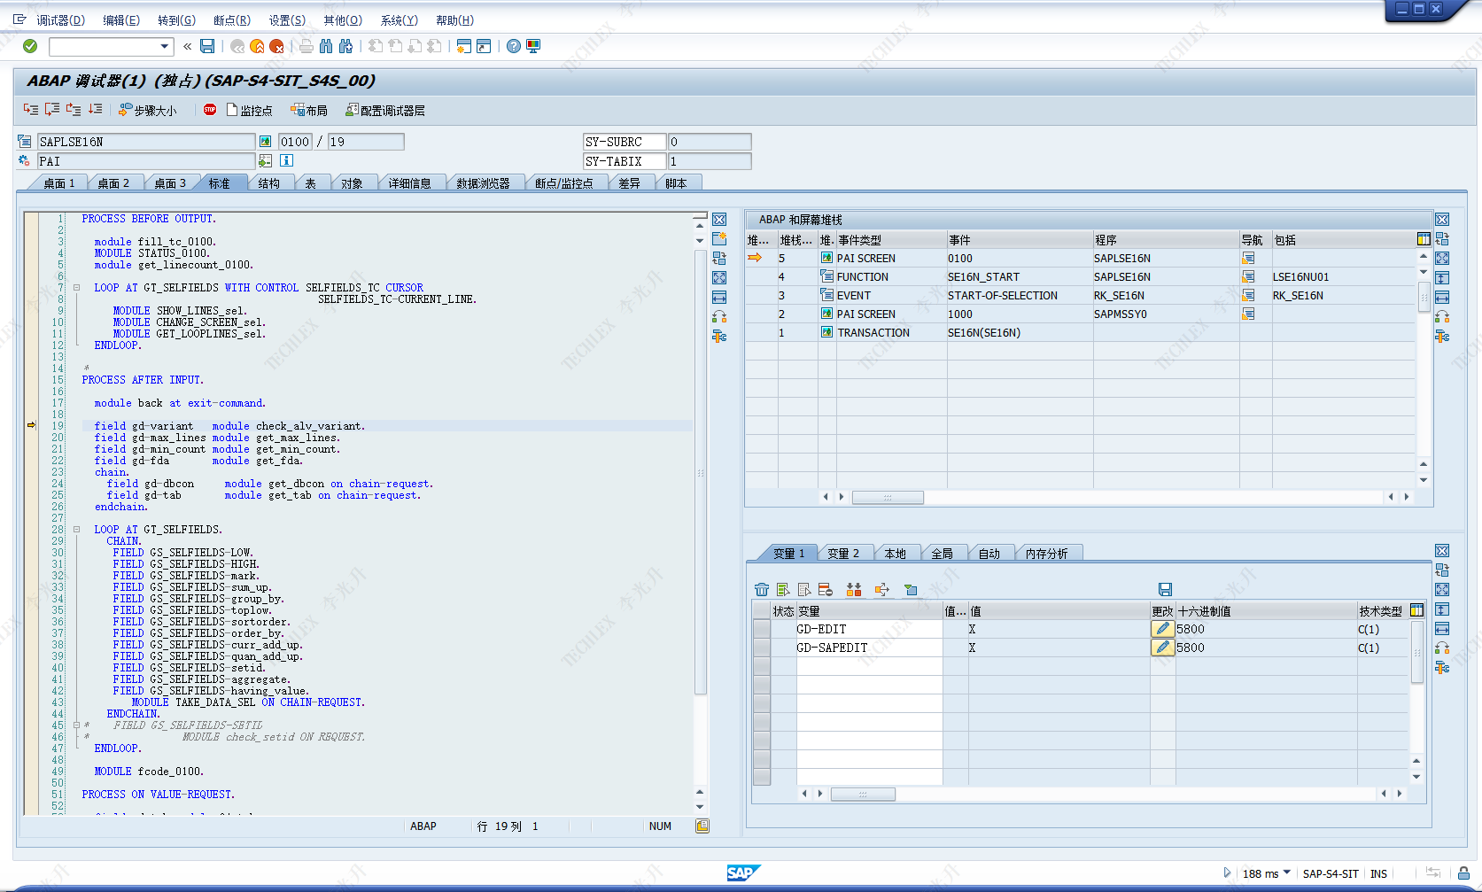The image size is (1482, 892).
Task: Collapse the LOOP block at line 28
Action: 77,530
